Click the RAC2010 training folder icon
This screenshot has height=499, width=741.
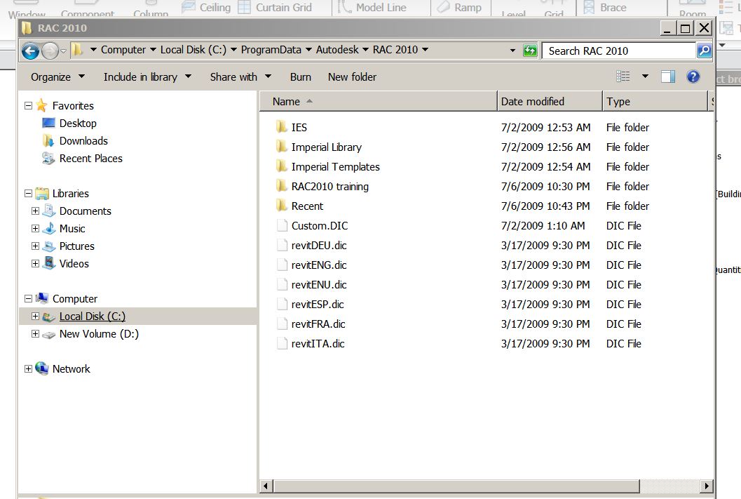tap(281, 186)
